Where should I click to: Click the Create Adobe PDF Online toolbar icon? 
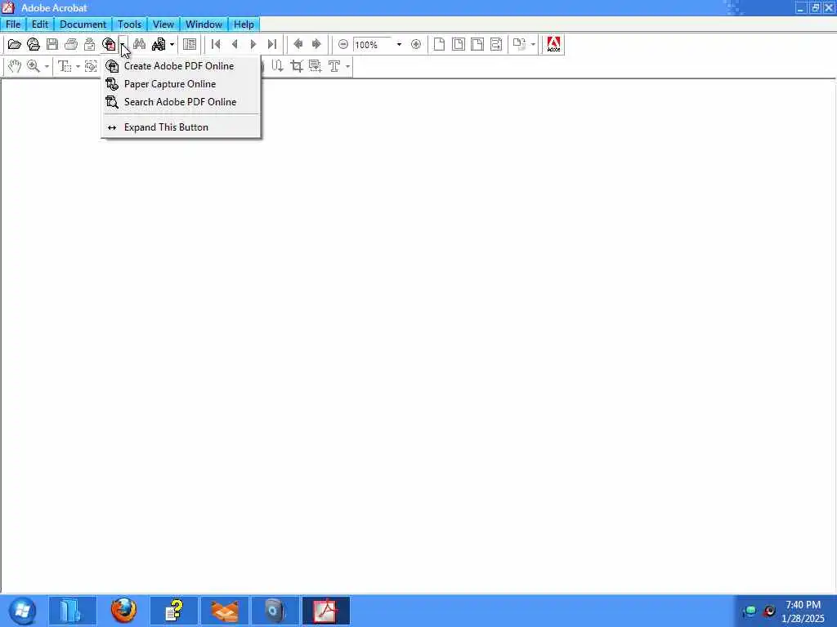click(109, 45)
